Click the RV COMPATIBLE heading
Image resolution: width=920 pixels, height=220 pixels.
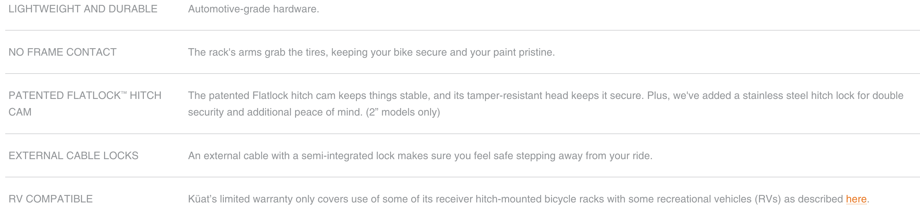[50, 199]
